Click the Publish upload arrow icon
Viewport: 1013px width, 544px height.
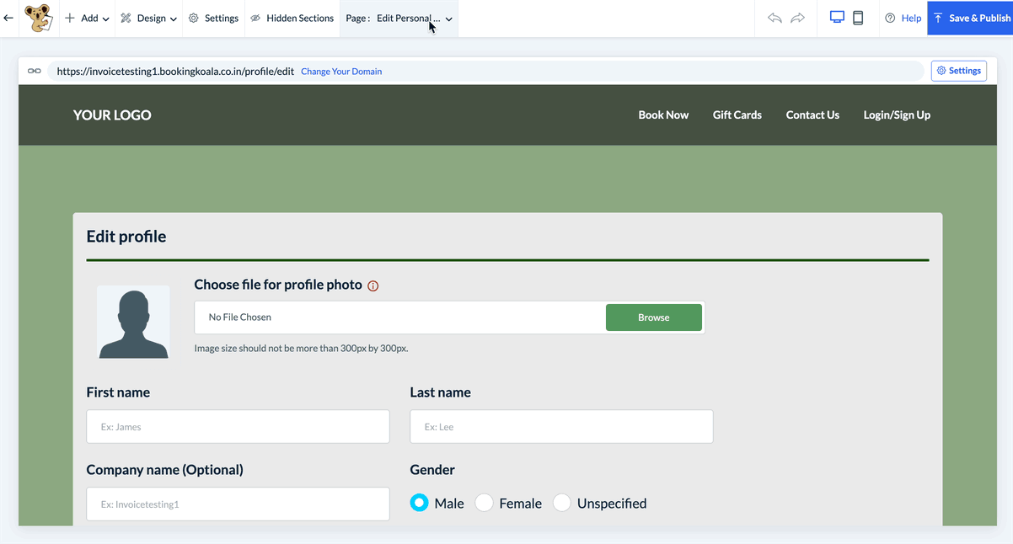point(938,18)
